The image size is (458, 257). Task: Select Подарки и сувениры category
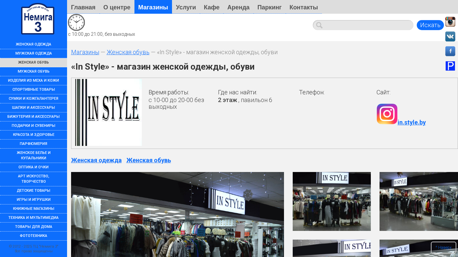pos(34,126)
